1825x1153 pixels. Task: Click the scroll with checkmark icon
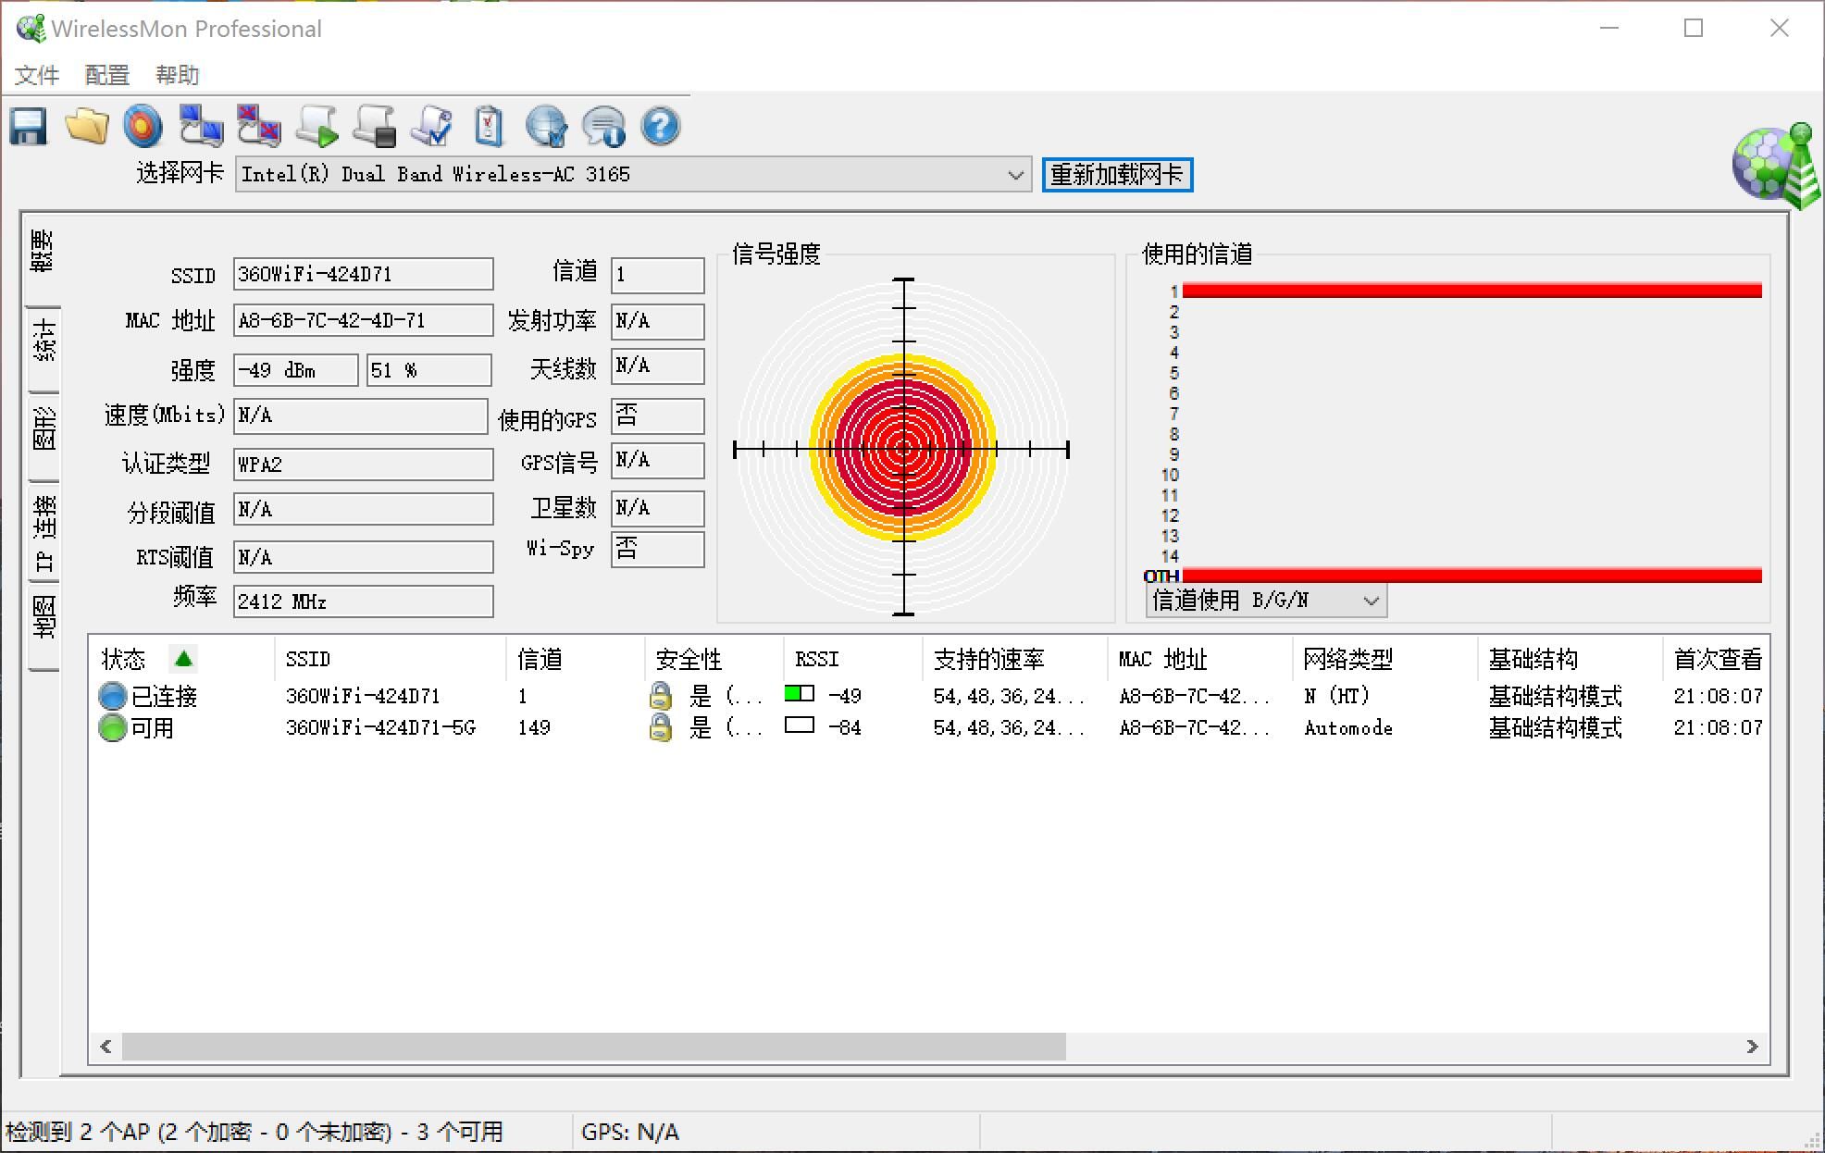pos(431,127)
